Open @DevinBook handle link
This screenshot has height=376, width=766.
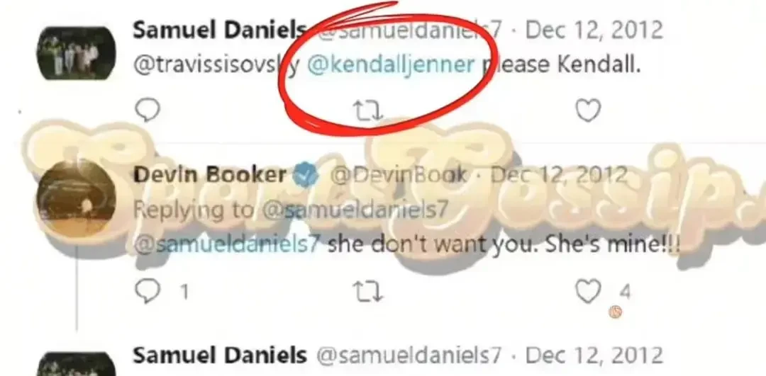[x=398, y=176]
